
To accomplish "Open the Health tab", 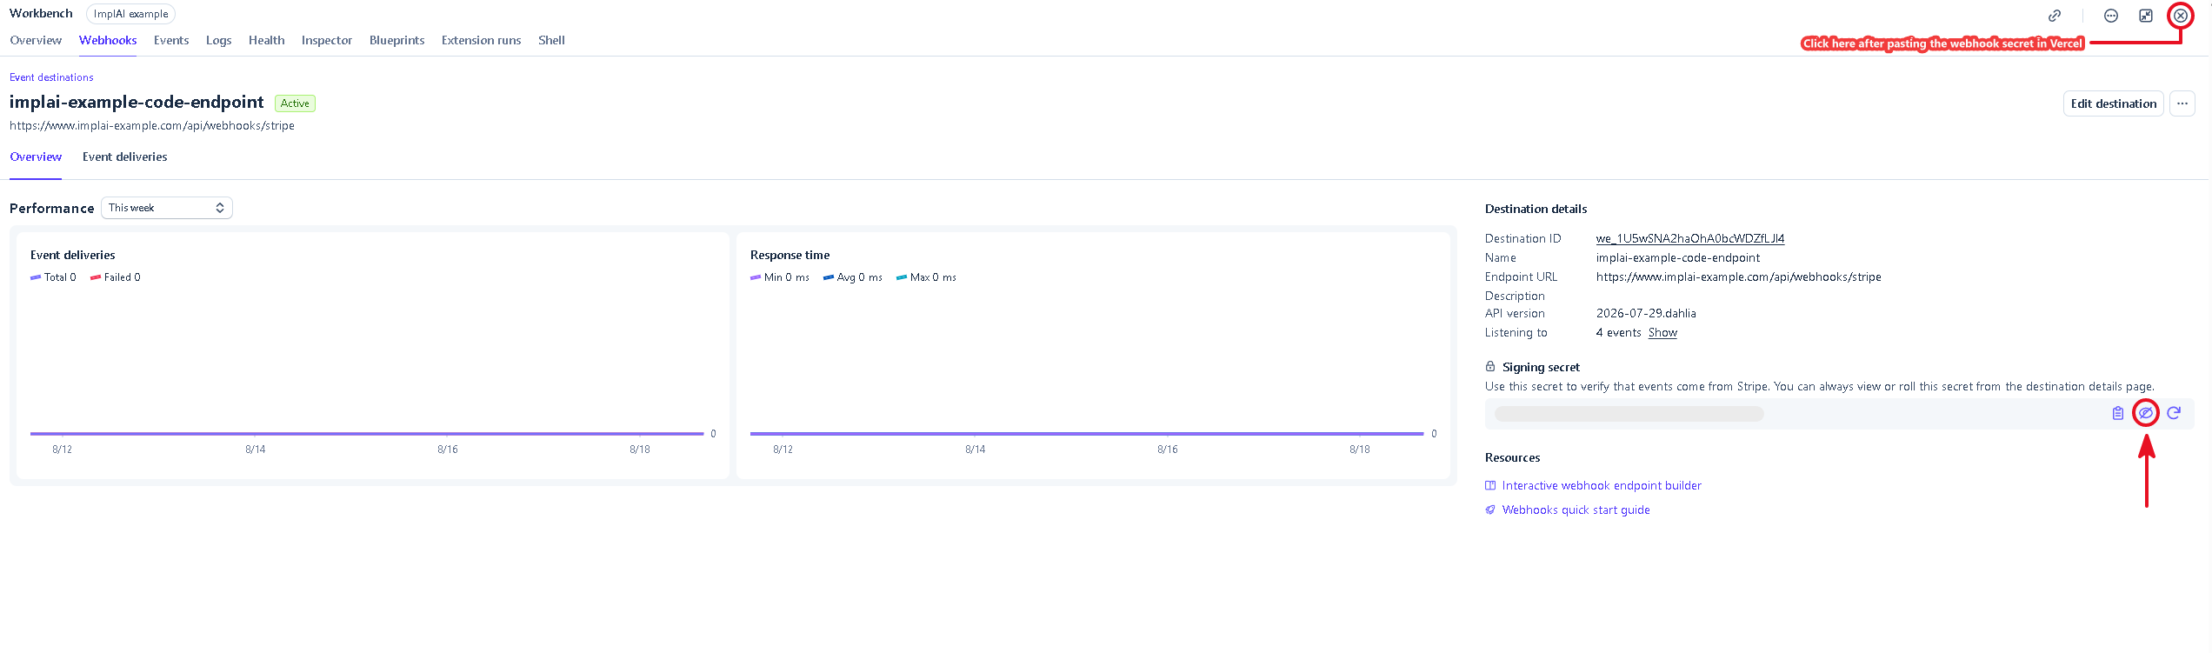I will point(266,40).
